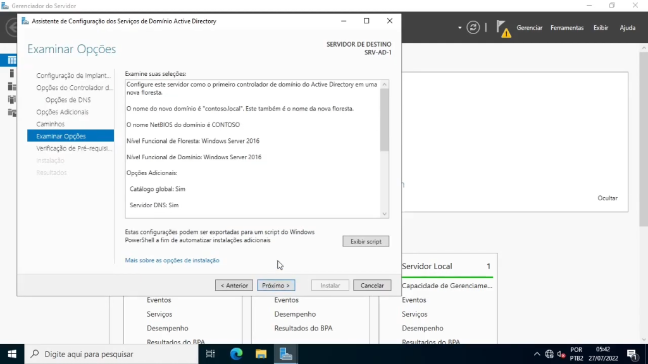Open Resultados do BPA in the middle tile
Image resolution: width=648 pixels, height=364 pixels.
pos(303,328)
